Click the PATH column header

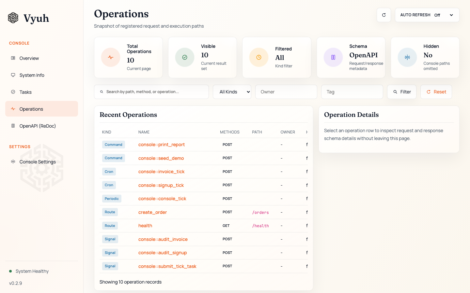pyautogui.click(x=257, y=132)
